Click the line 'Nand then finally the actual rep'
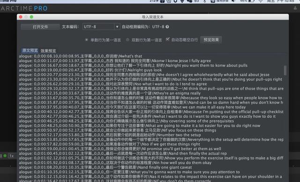 [123, 153]
